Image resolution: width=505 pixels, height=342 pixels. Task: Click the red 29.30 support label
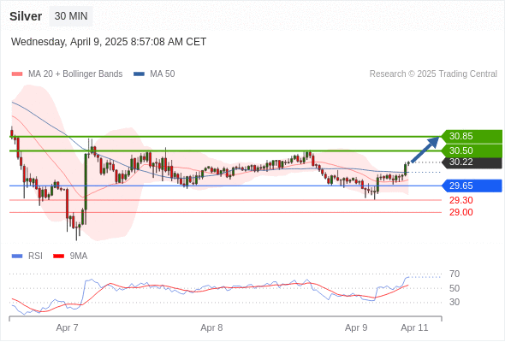tap(461, 200)
